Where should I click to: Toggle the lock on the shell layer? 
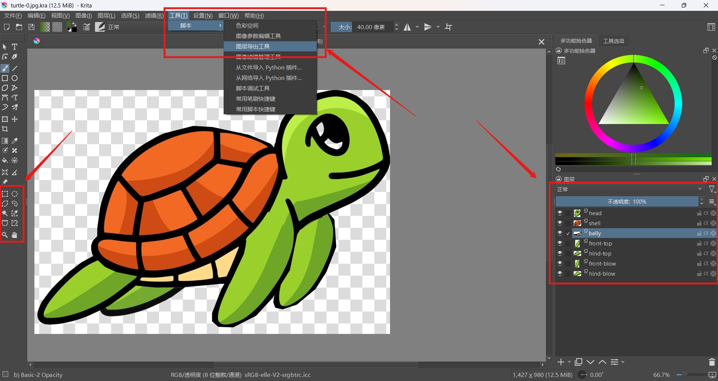click(699, 223)
